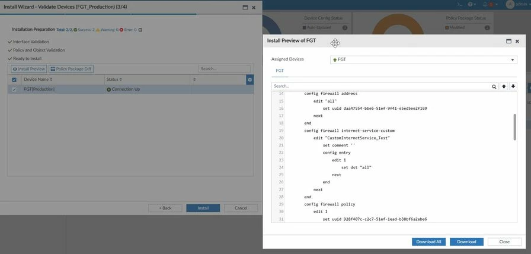Cancel the Install Wizard
This screenshot has width=531, height=254.
click(x=241, y=208)
